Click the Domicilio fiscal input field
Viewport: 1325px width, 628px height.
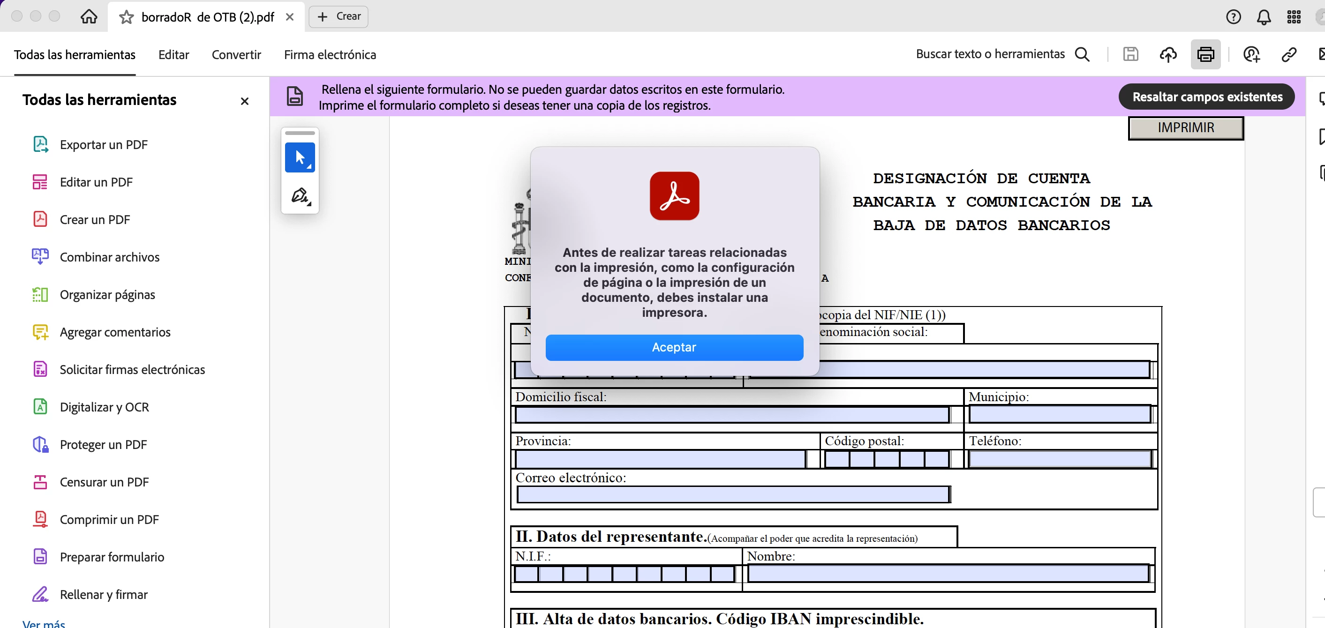click(731, 415)
